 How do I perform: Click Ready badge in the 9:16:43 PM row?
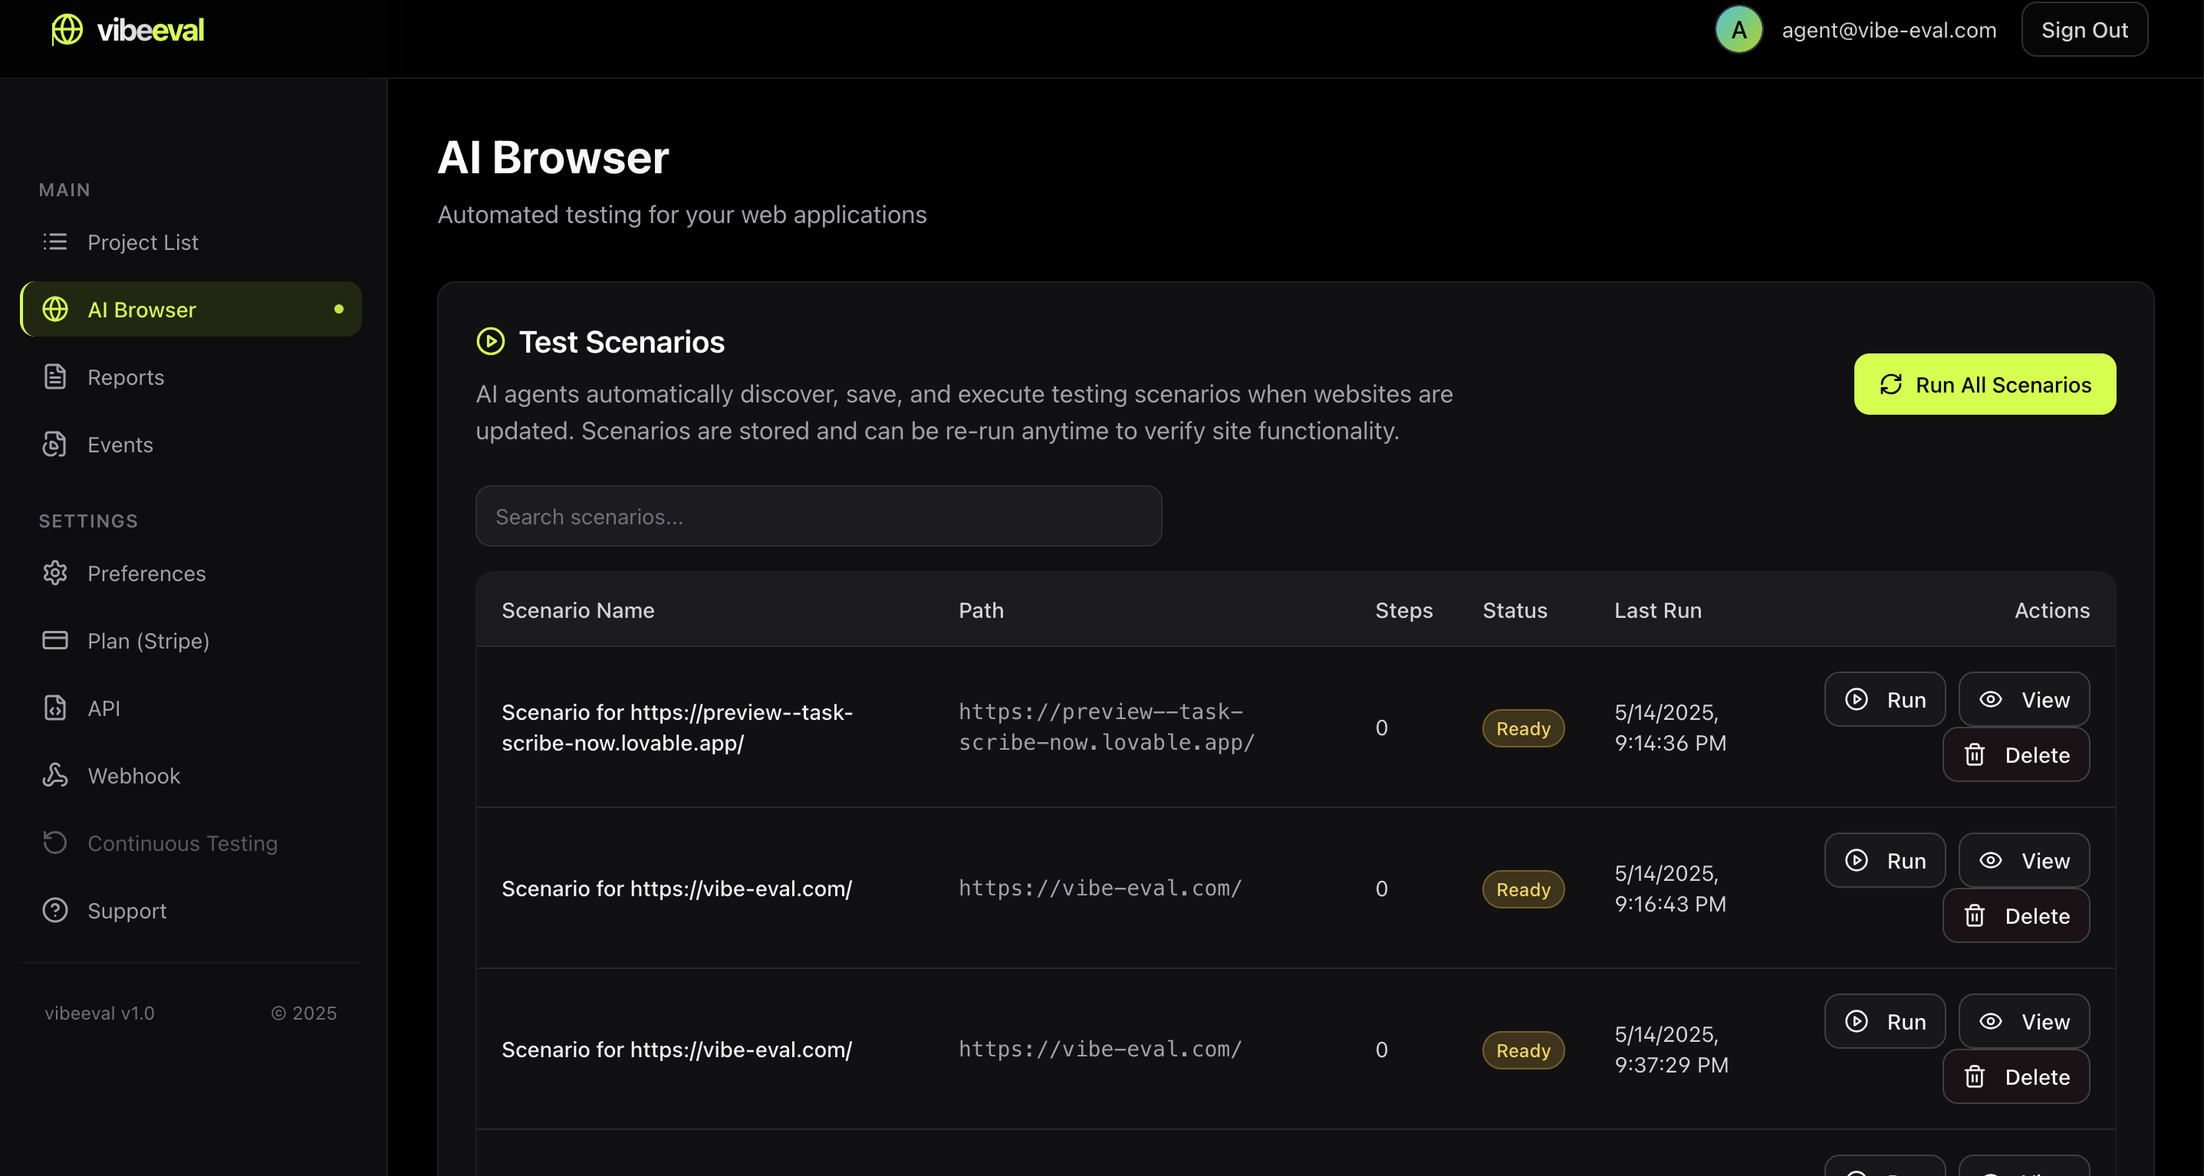[x=1523, y=889]
